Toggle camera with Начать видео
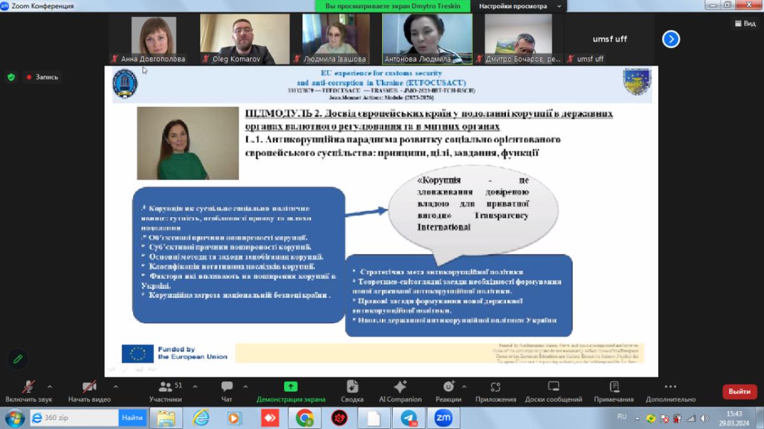Image resolution: width=764 pixels, height=429 pixels. [x=89, y=390]
